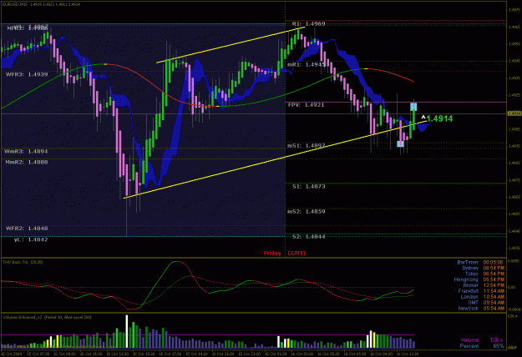Click the yL: 1.4842 label
This screenshot has width=522, height=357.
tap(31, 239)
